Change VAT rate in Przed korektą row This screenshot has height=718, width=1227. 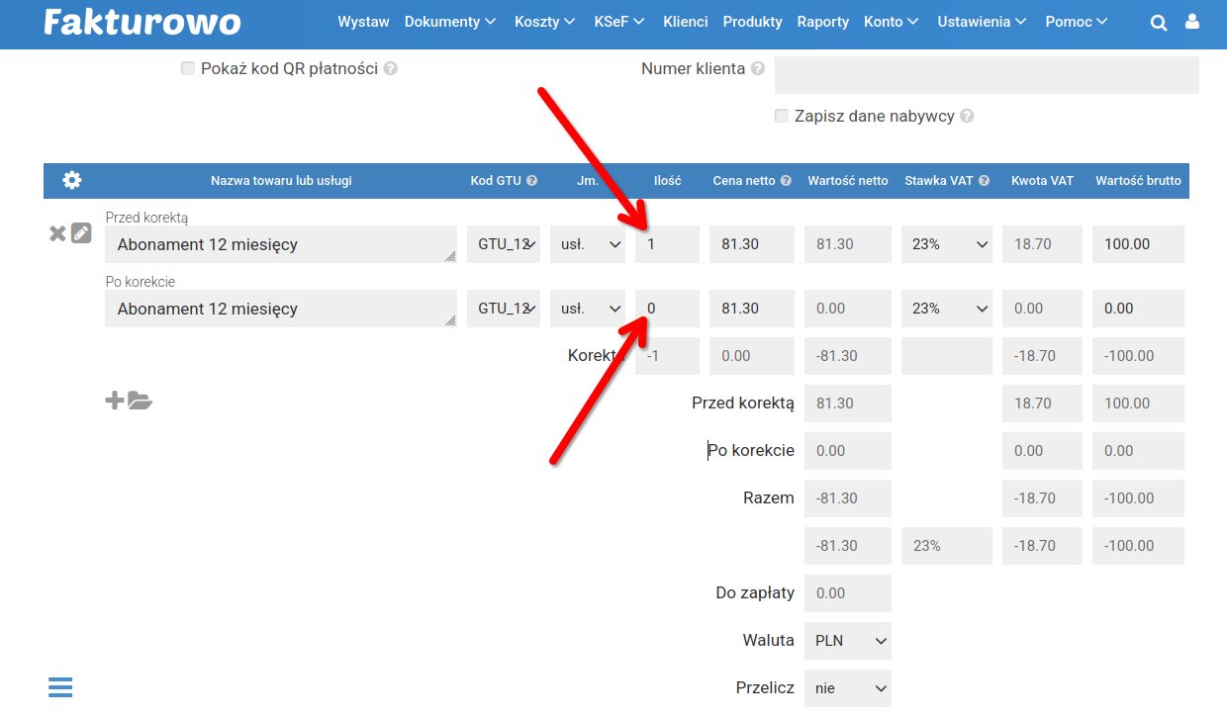[946, 244]
